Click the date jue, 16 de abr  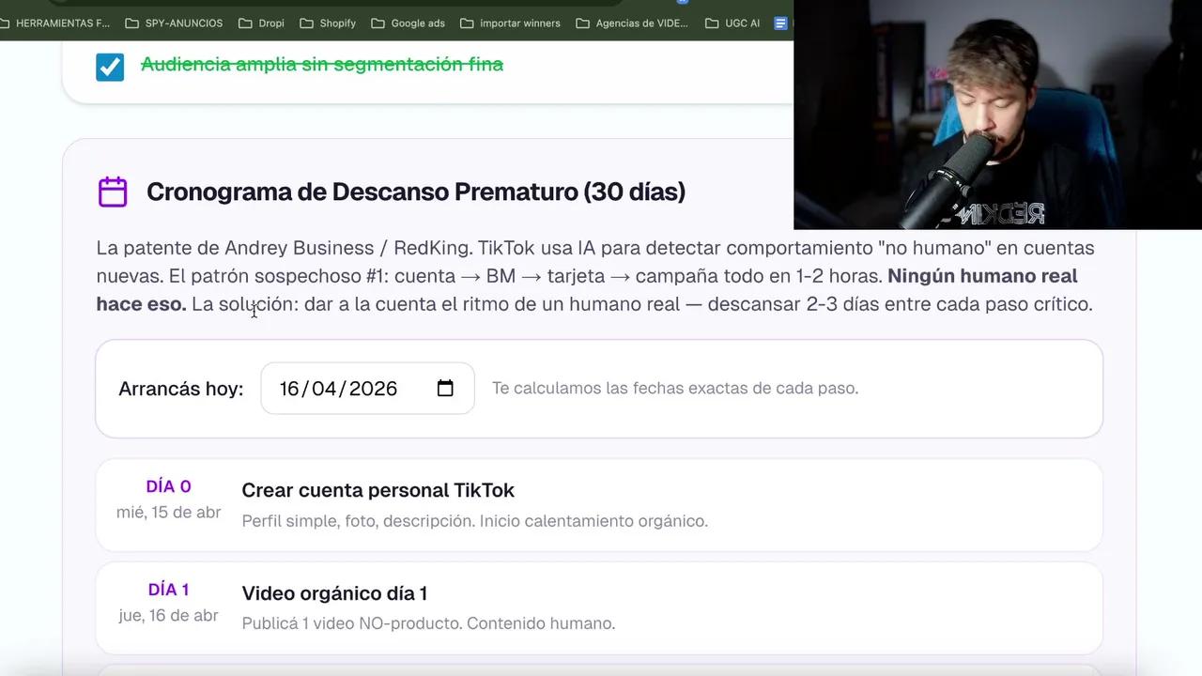[168, 615]
